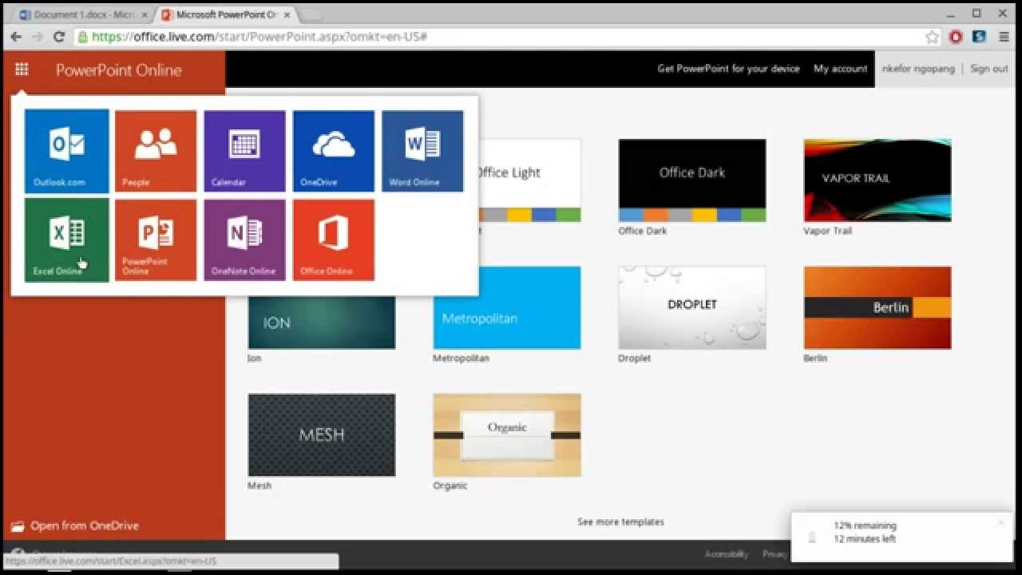Click the red Opera-style extension icon
The image size is (1022, 575).
[956, 37]
